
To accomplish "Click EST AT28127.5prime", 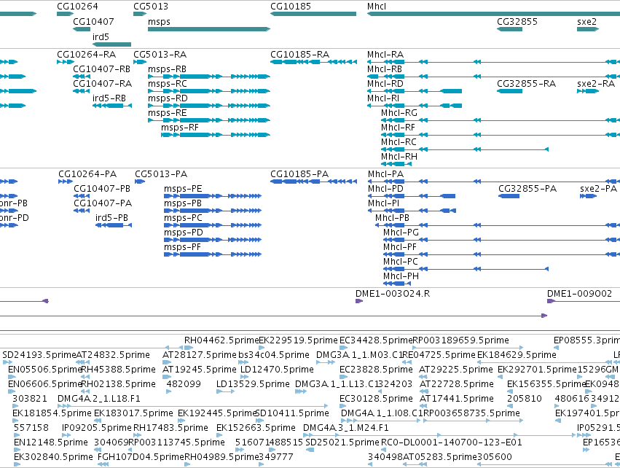I will 167,362.
